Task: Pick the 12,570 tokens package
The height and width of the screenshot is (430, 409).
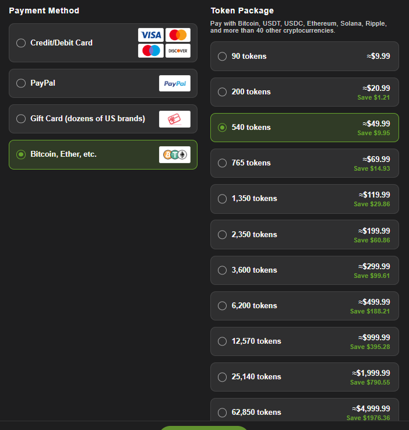Action: (222, 341)
